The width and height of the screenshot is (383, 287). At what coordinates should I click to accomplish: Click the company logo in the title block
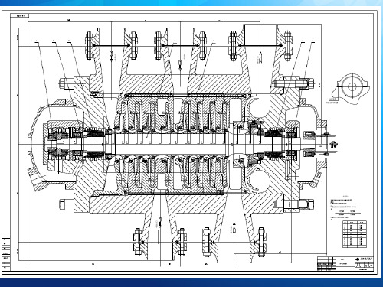click(365, 259)
